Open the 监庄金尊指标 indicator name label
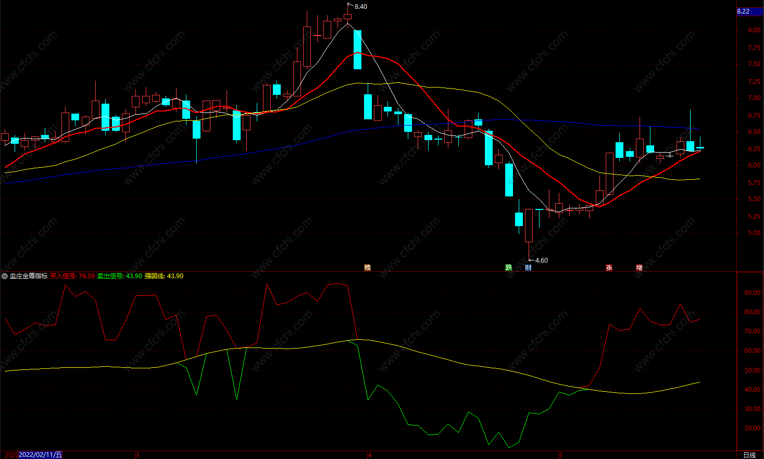The width and height of the screenshot is (764, 459). point(29,276)
